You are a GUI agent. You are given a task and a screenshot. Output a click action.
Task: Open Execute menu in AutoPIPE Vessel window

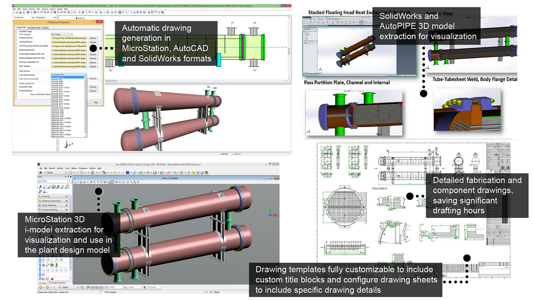[32, 9]
